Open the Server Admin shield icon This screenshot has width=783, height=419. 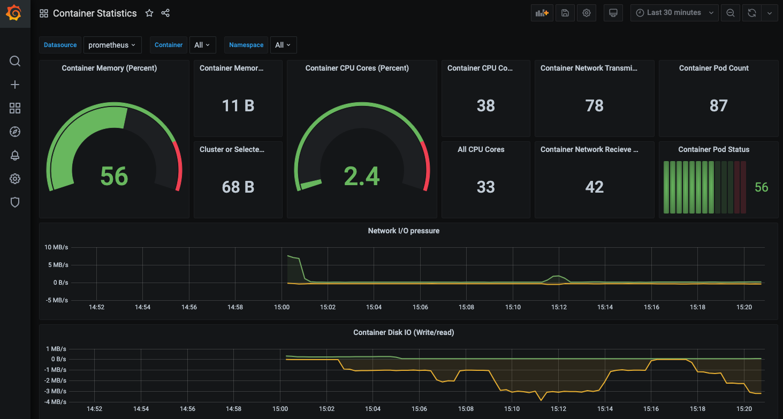[15, 202]
